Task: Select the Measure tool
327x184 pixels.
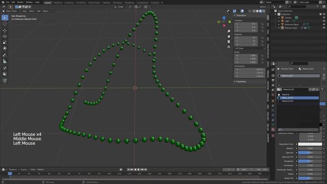Action: (x=5, y=61)
